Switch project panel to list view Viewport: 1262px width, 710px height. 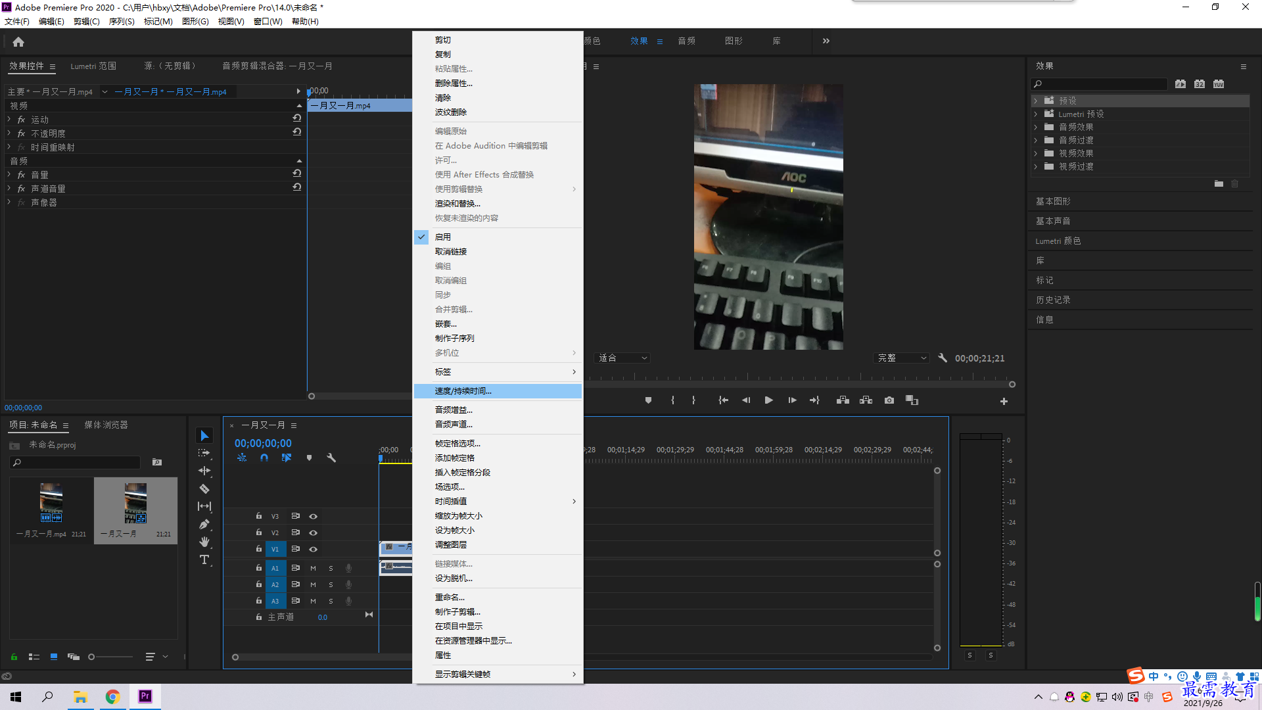point(34,657)
